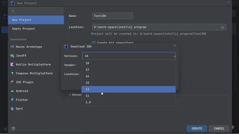Screen dimensions: 239x134
Task: Choose version 15 from the list
Action: point(128,83)
